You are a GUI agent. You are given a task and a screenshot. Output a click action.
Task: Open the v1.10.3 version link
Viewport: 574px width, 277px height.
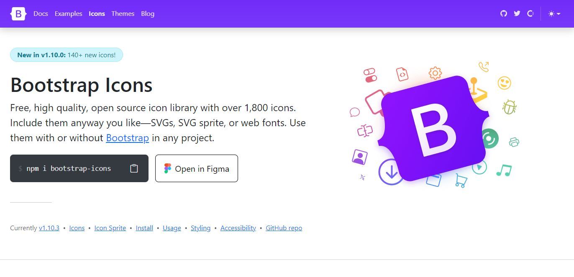pyautogui.click(x=49, y=228)
